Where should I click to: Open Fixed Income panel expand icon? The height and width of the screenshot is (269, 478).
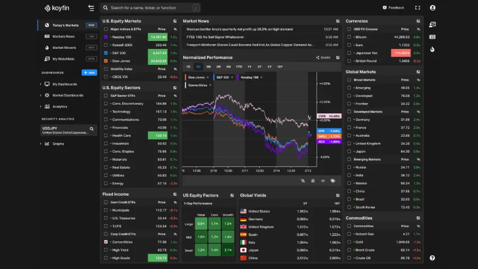pos(175,194)
